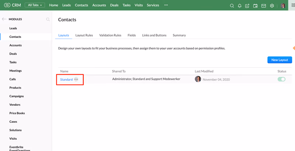The height and width of the screenshot is (151, 295).
Task: Switch to the Links and Buttons tab
Action: (x=154, y=35)
